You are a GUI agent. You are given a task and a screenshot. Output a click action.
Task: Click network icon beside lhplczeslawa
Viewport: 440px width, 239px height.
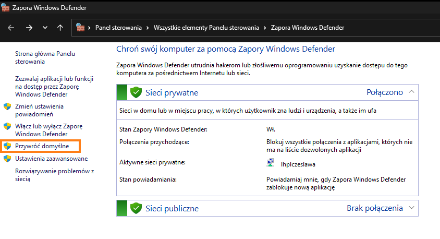click(270, 163)
